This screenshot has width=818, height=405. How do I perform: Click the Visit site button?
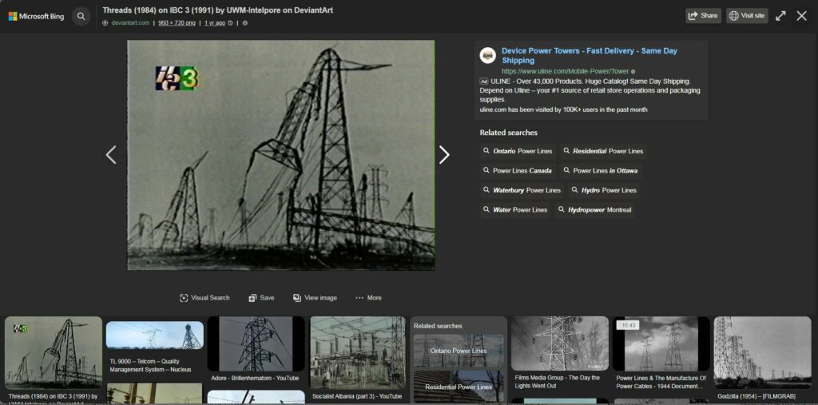(x=747, y=16)
